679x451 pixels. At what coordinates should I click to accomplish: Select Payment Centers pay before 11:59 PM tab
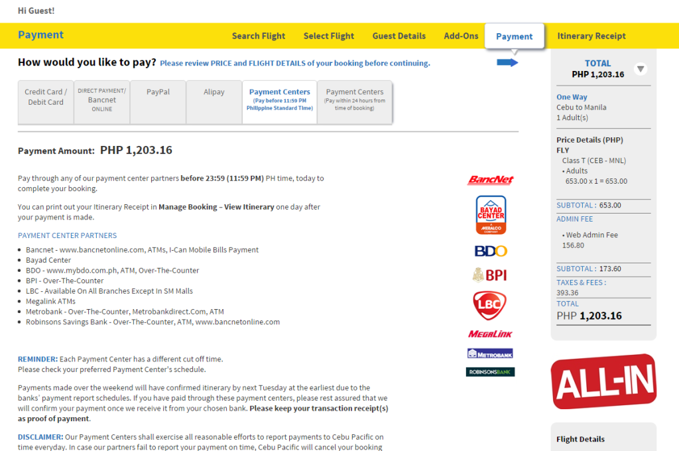tap(280, 102)
